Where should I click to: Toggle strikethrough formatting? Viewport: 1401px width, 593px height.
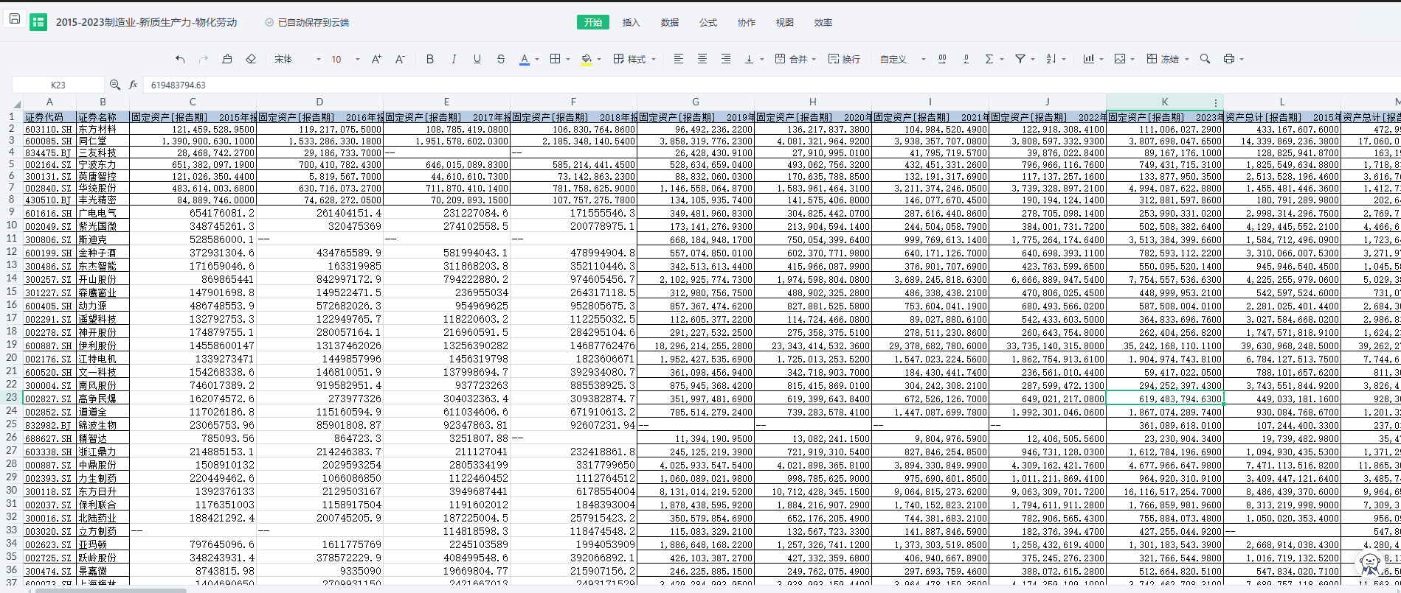coord(501,59)
